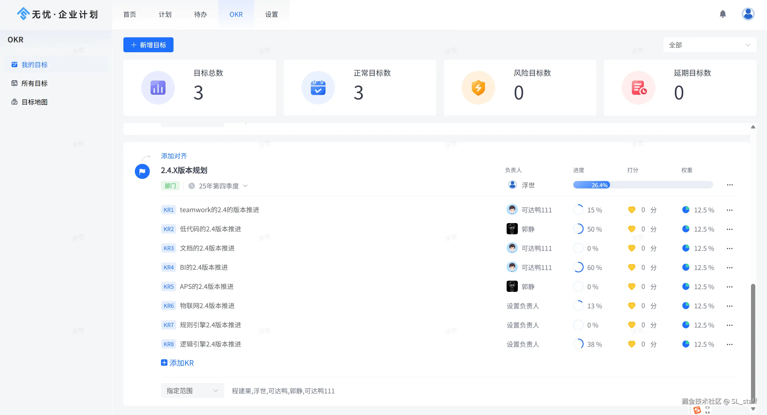Click the 新增目标 button

(148, 45)
